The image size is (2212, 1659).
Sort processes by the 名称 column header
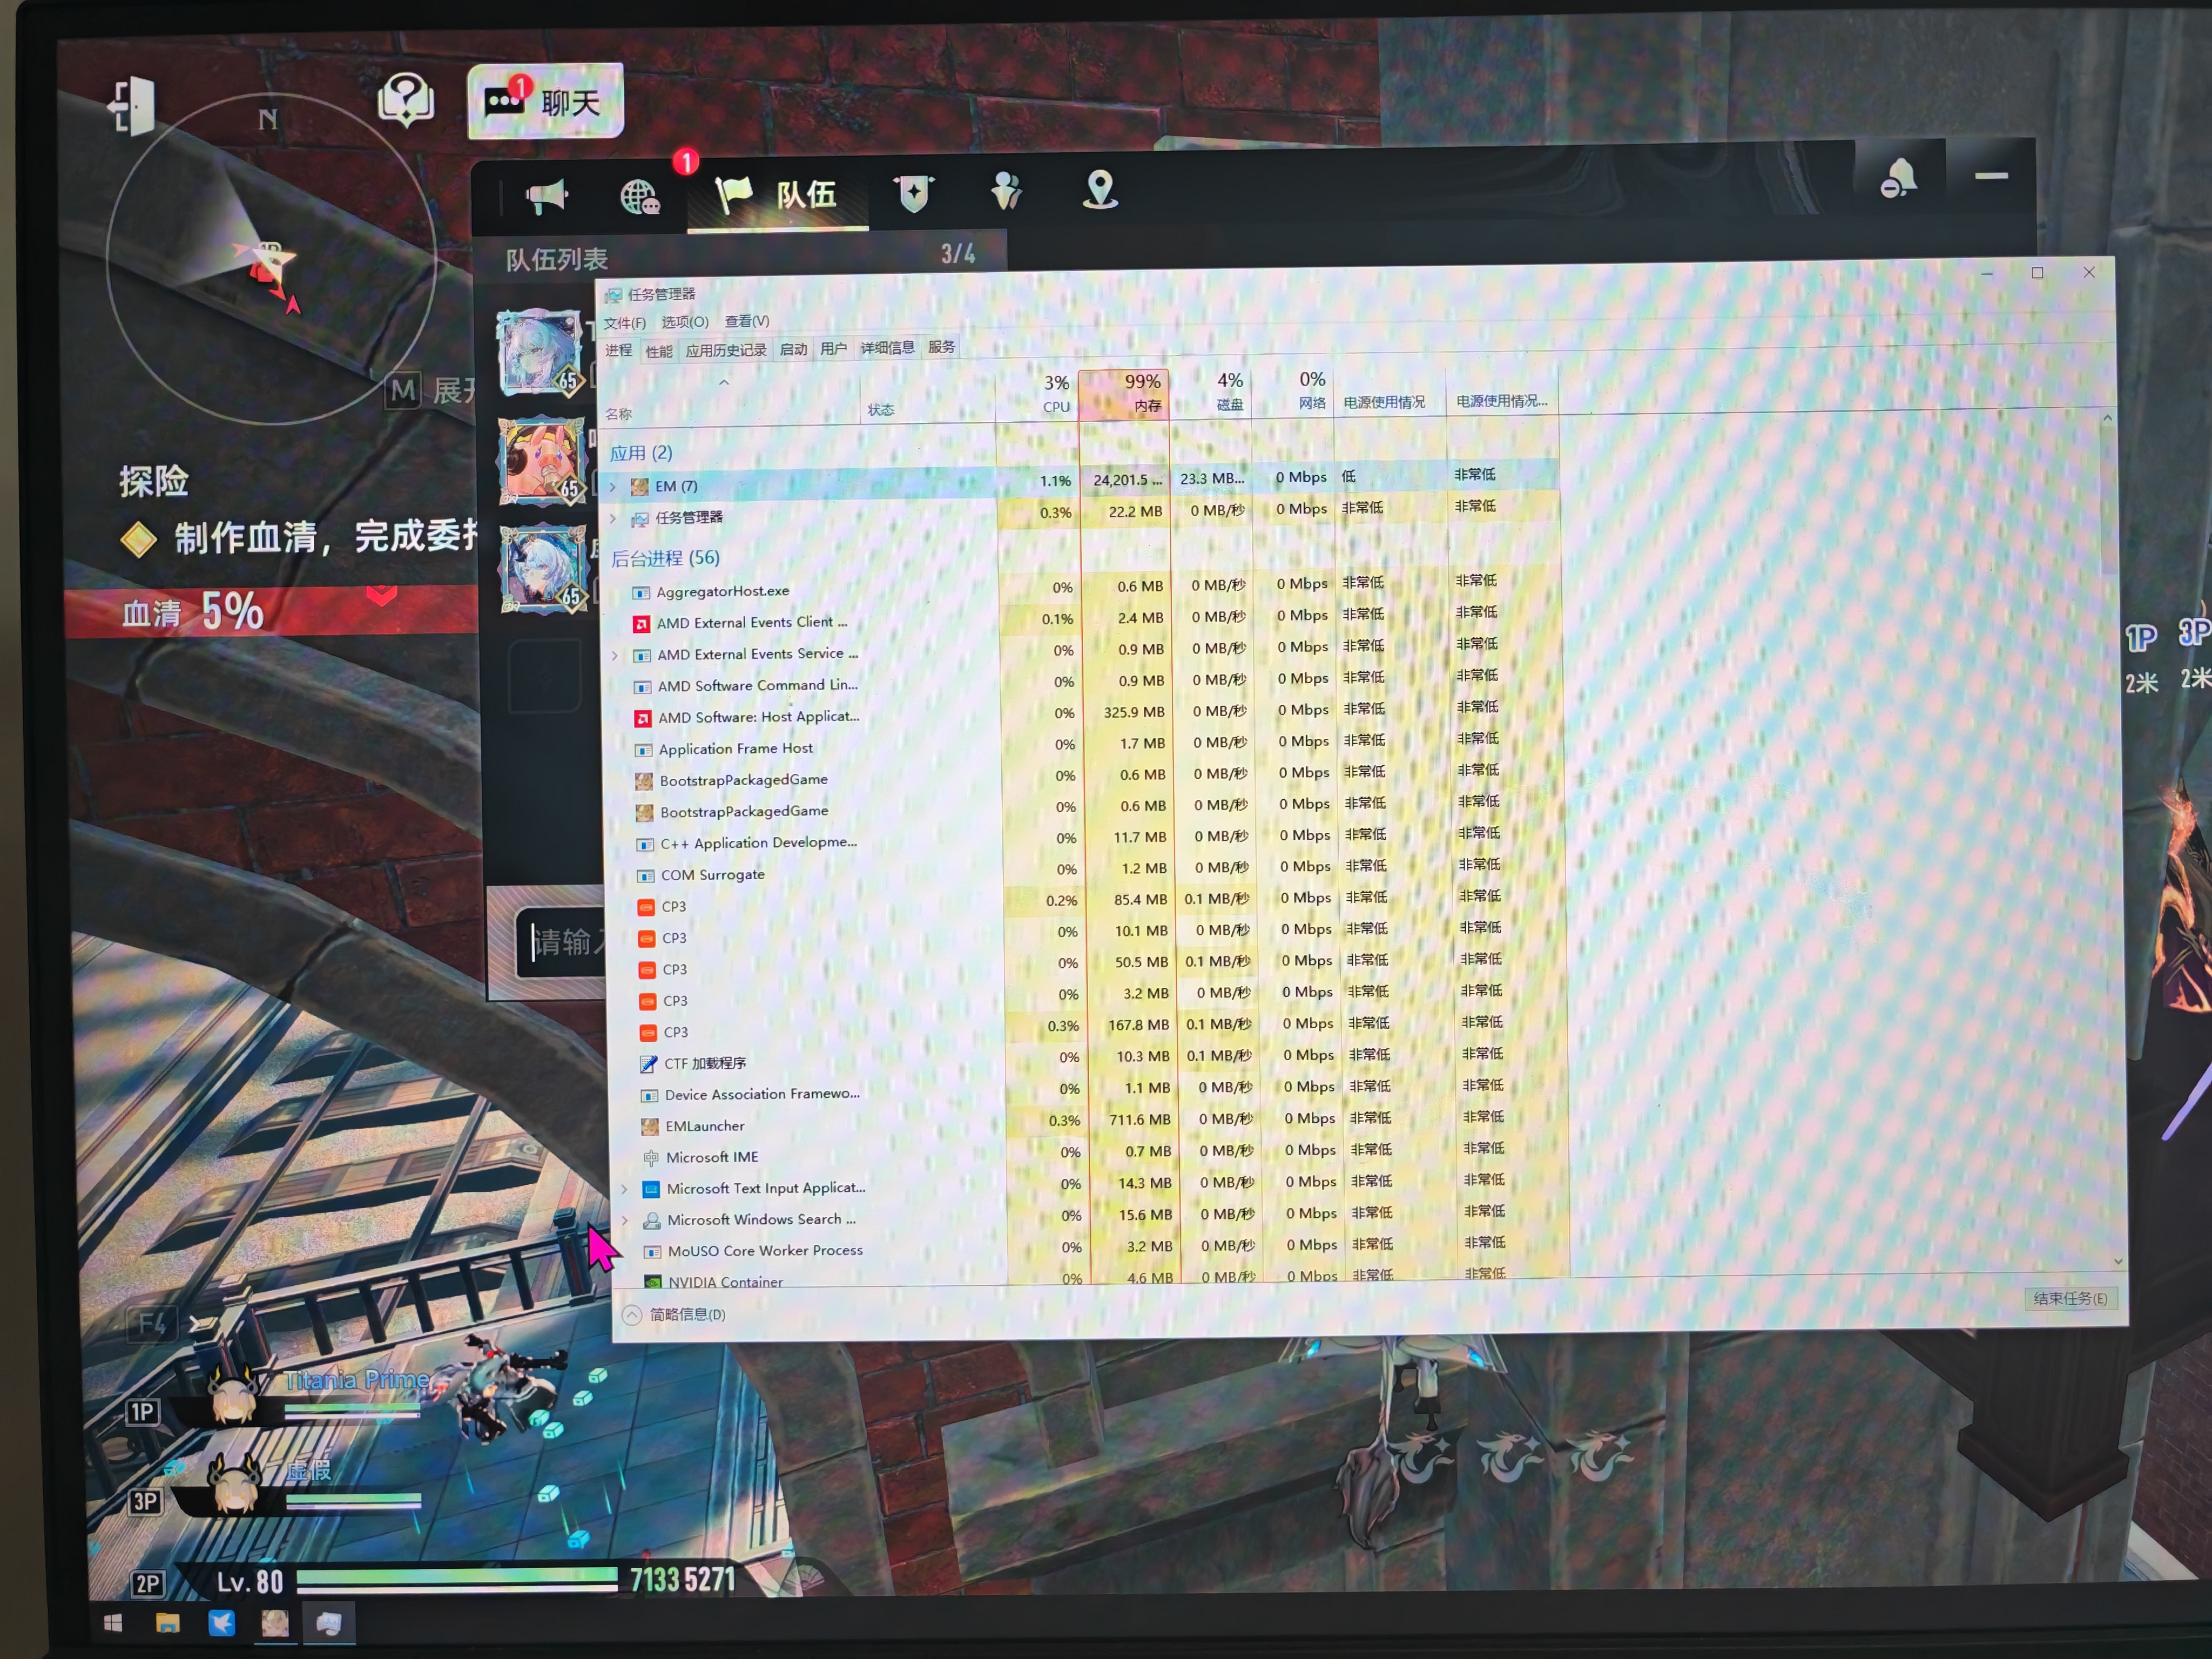pyautogui.click(x=730, y=401)
